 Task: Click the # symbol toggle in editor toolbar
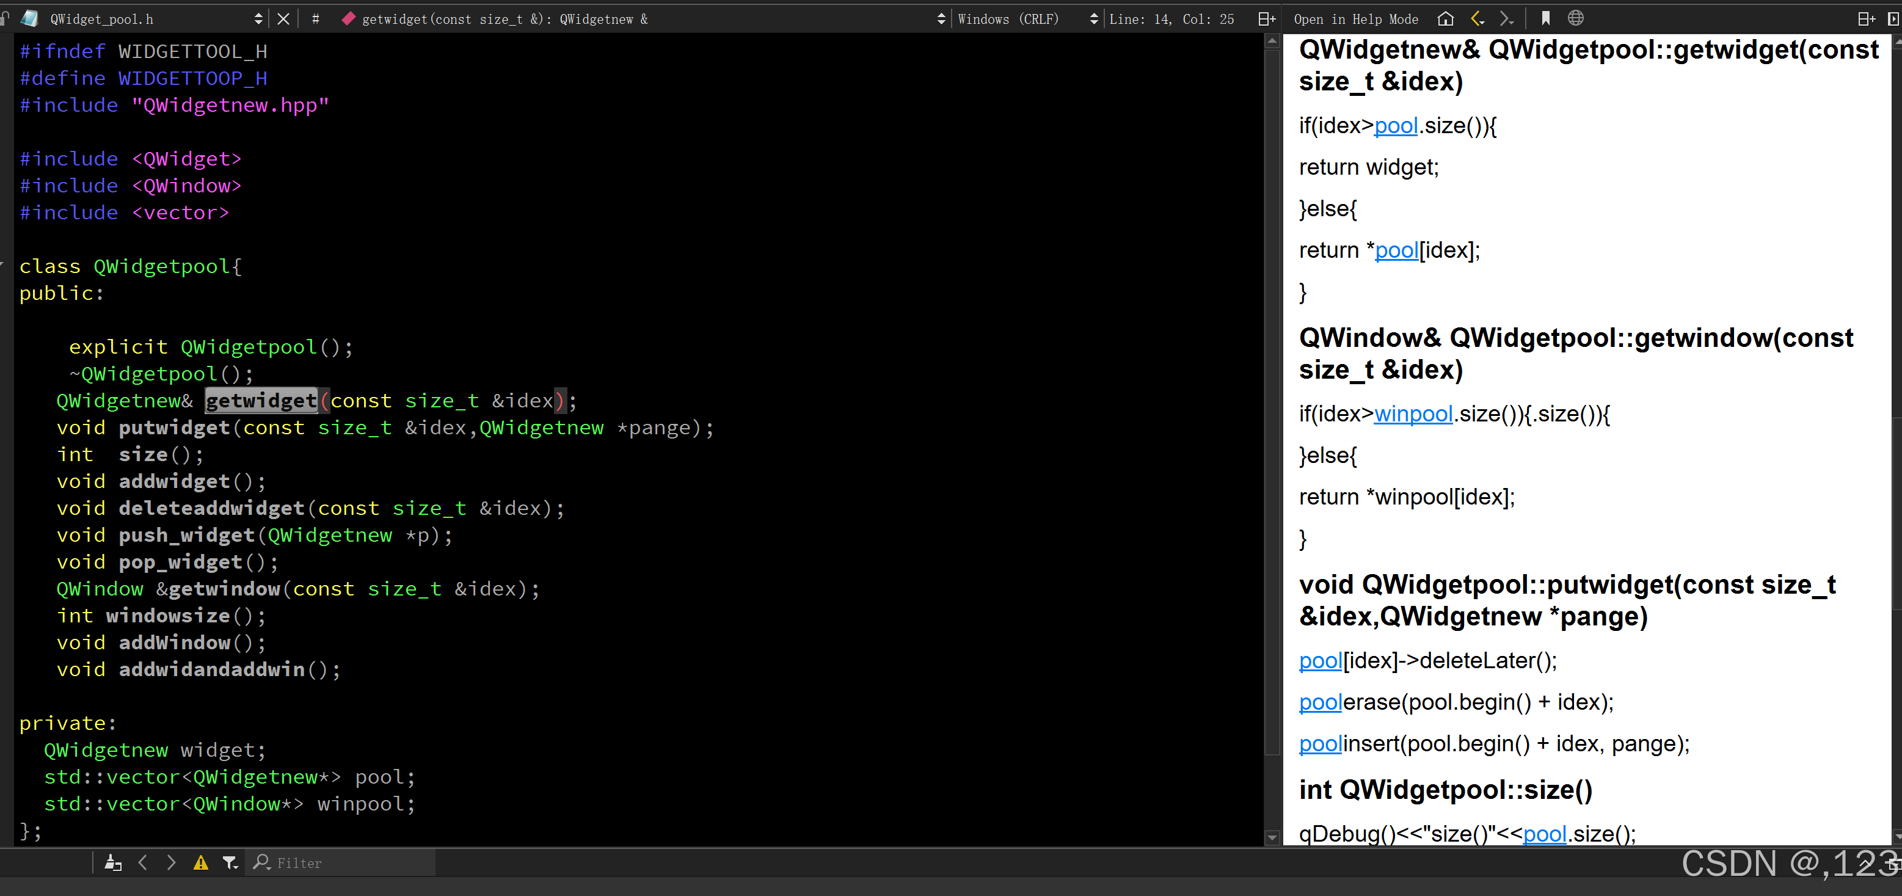pyautogui.click(x=315, y=18)
